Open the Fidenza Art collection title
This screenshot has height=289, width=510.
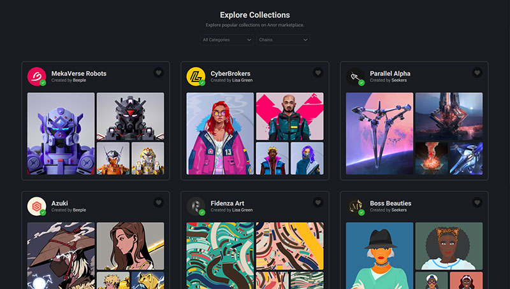228,203
